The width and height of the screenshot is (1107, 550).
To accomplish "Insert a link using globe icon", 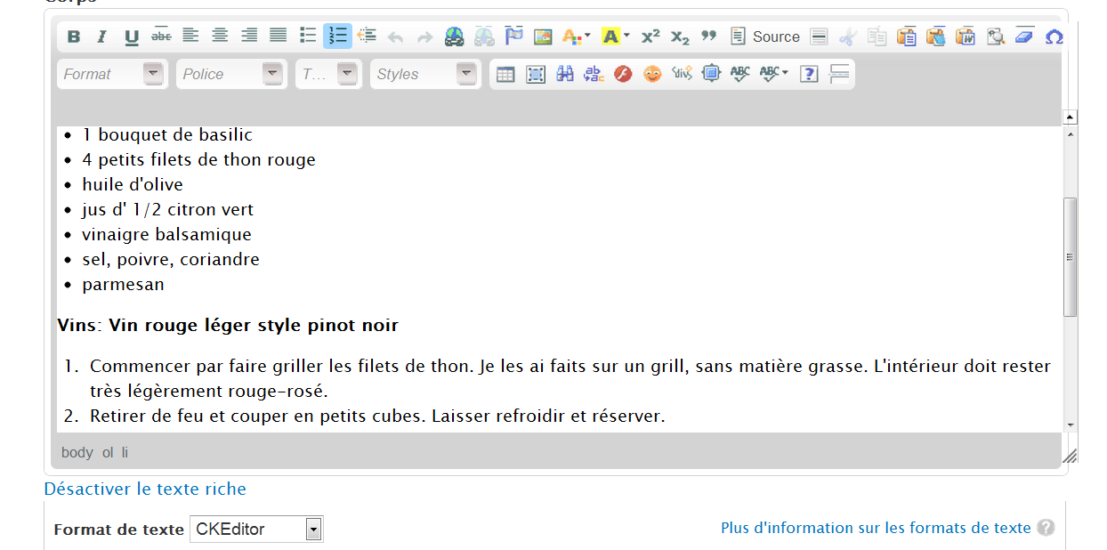I will tap(455, 36).
